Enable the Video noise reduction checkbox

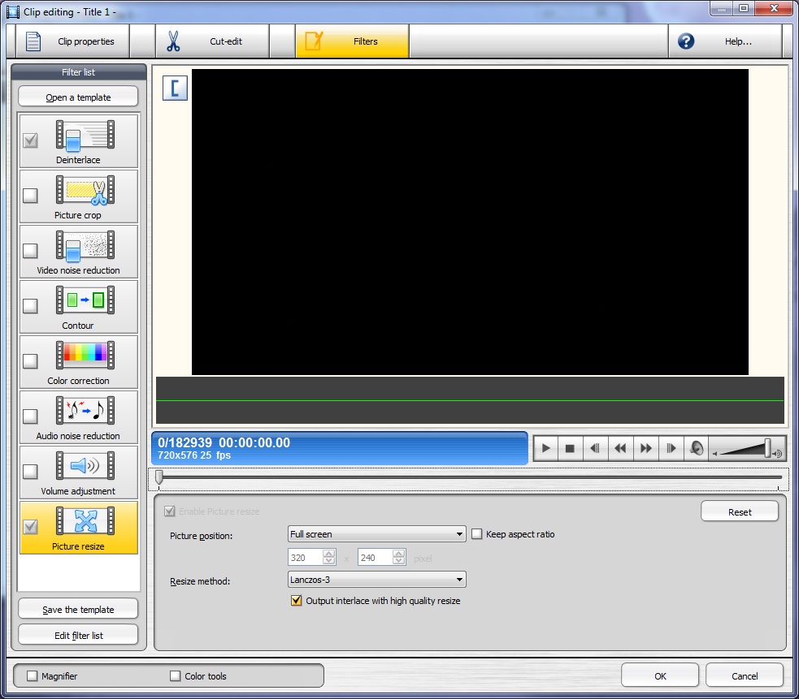pyautogui.click(x=31, y=251)
